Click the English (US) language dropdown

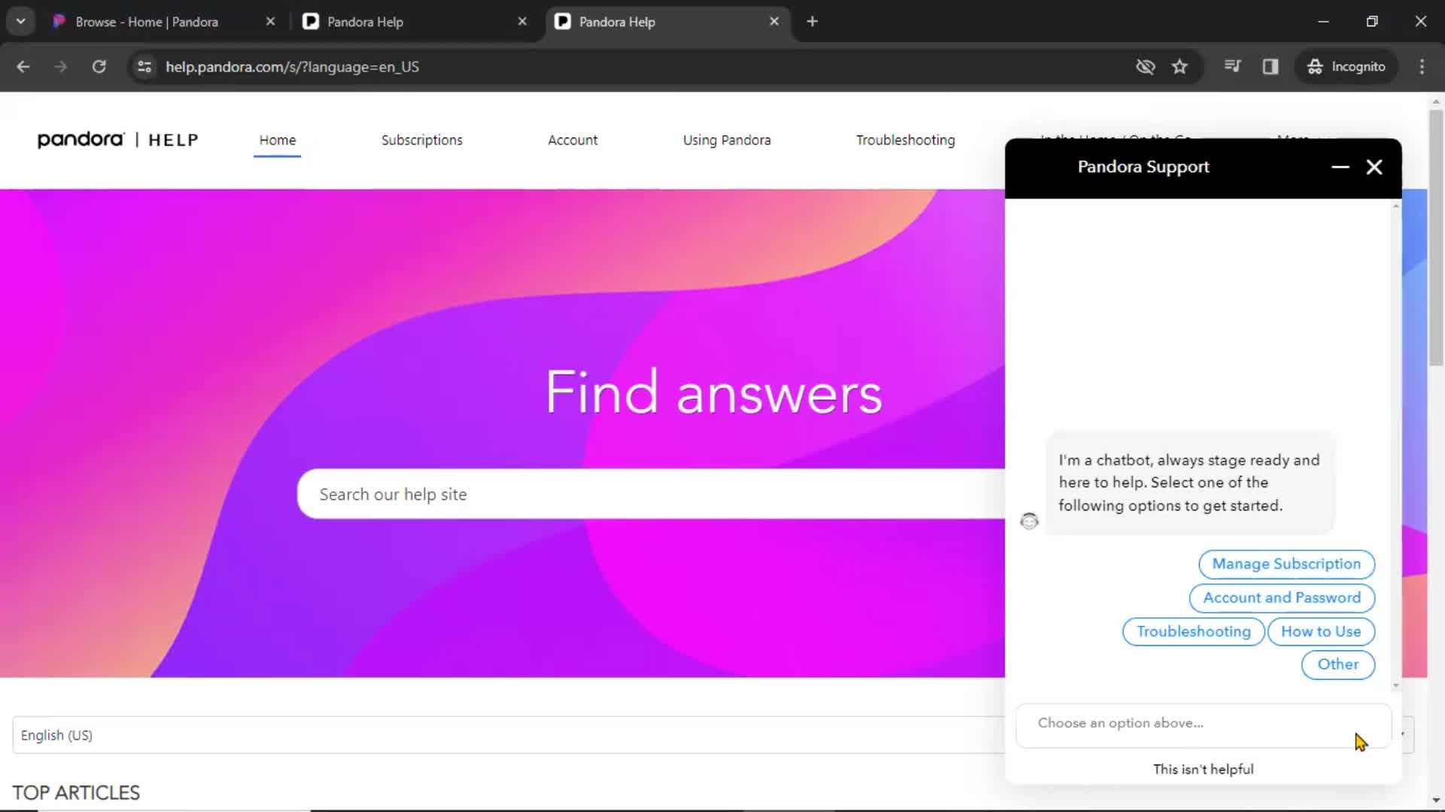coord(56,735)
